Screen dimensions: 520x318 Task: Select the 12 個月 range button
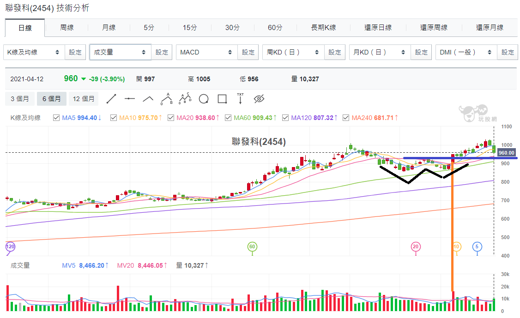[x=84, y=99]
